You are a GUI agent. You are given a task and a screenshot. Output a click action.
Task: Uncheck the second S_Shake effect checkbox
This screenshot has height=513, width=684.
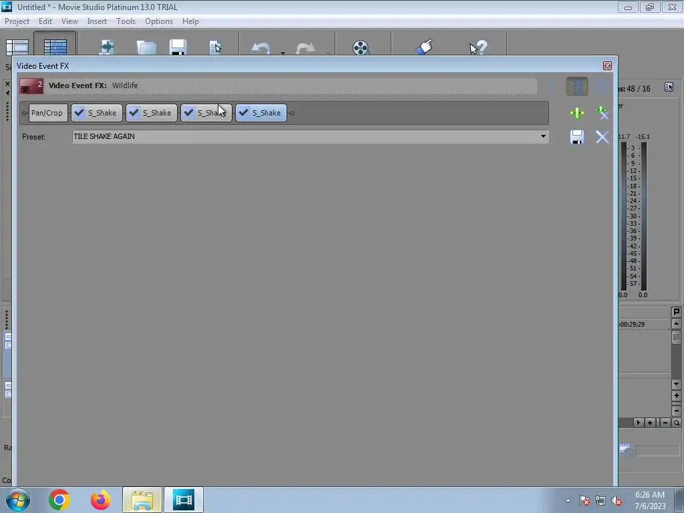pos(134,112)
